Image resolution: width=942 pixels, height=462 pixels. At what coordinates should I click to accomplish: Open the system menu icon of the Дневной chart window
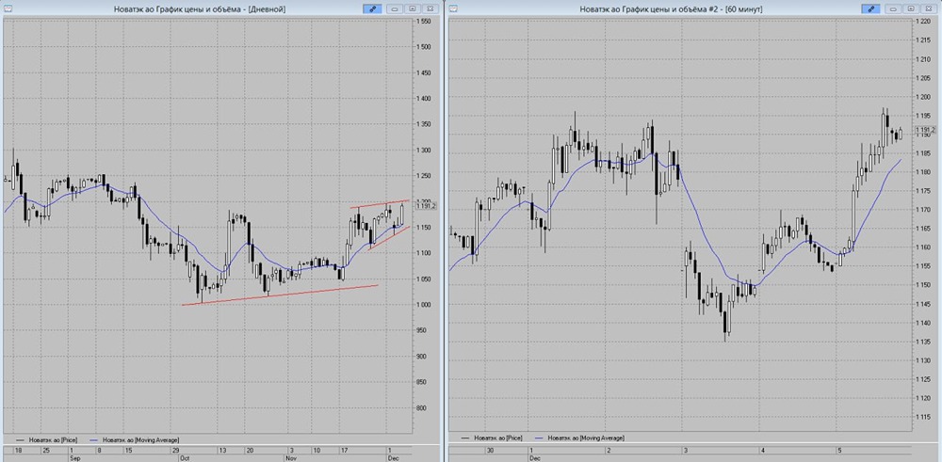click(6, 8)
